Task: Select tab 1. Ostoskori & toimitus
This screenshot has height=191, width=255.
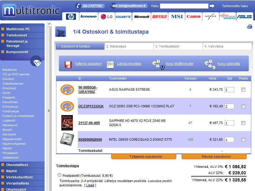Action: coord(80,46)
